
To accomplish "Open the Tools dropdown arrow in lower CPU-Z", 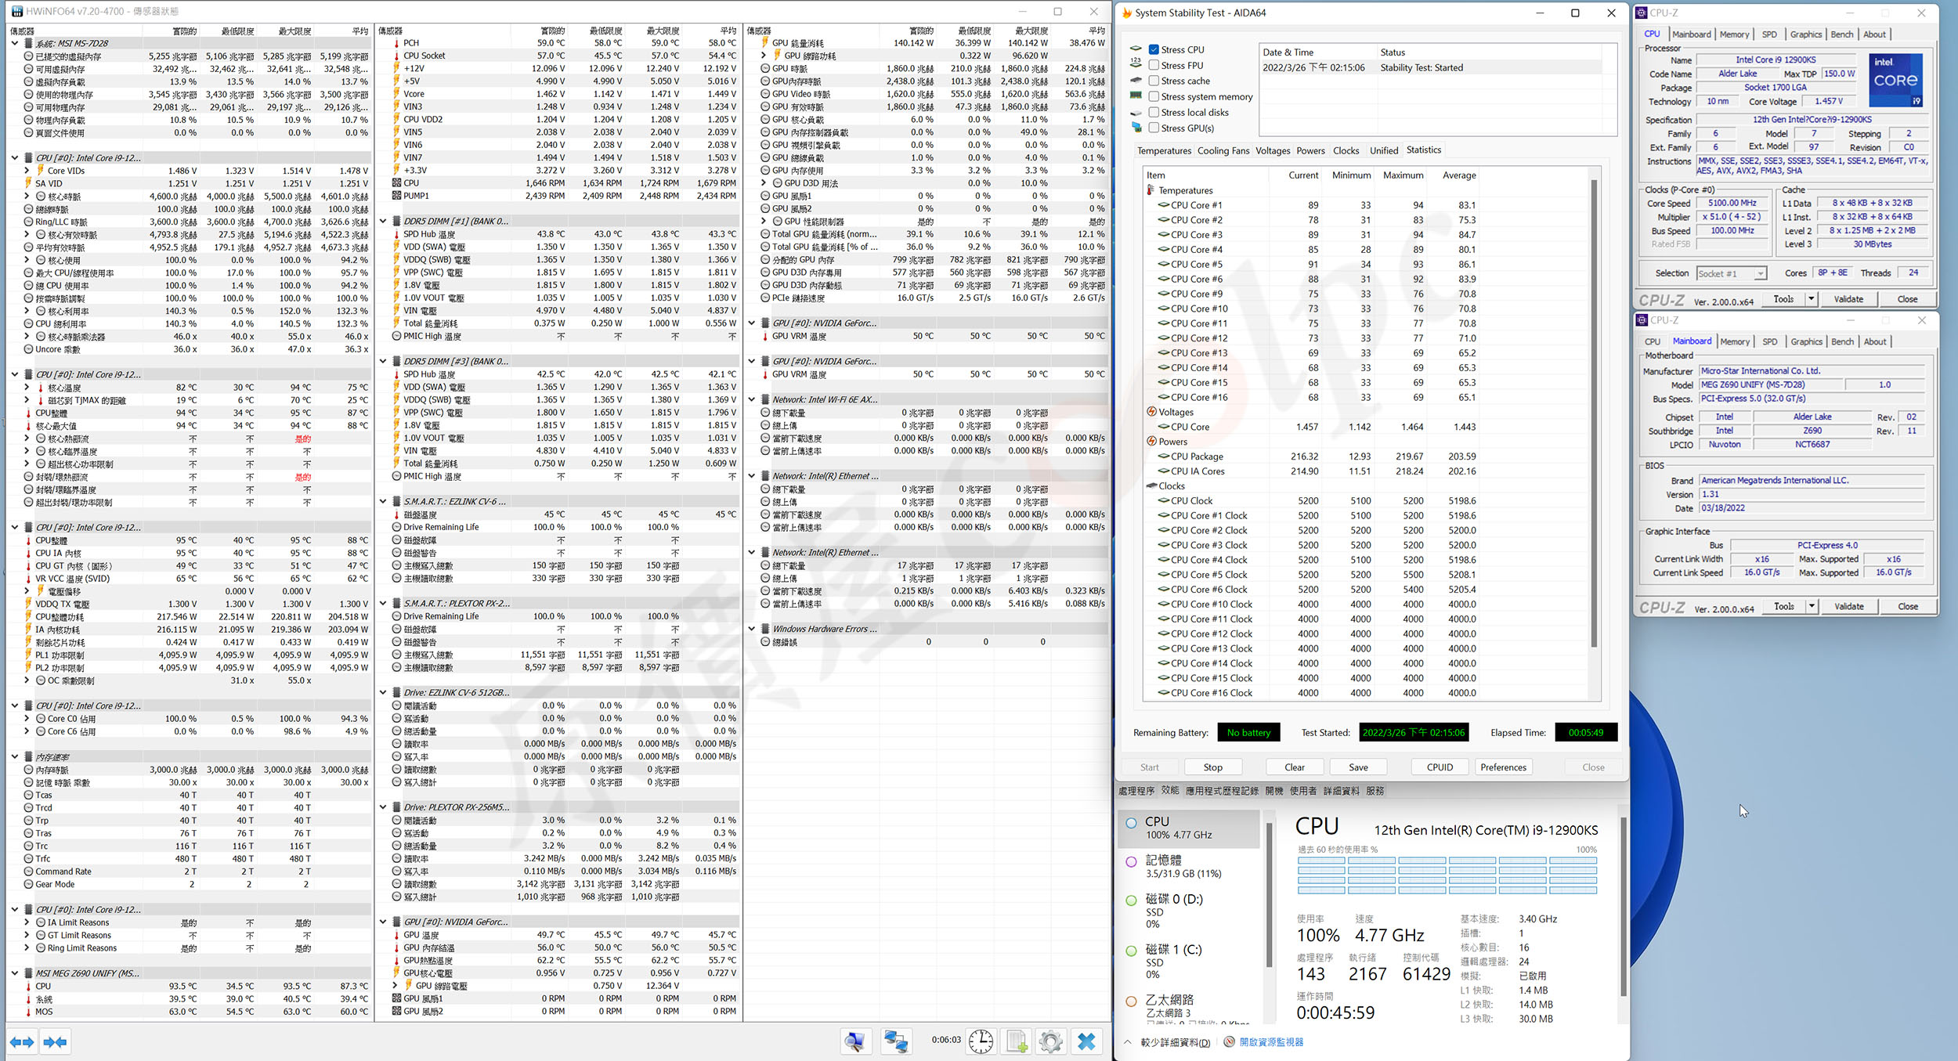I will (1812, 606).
